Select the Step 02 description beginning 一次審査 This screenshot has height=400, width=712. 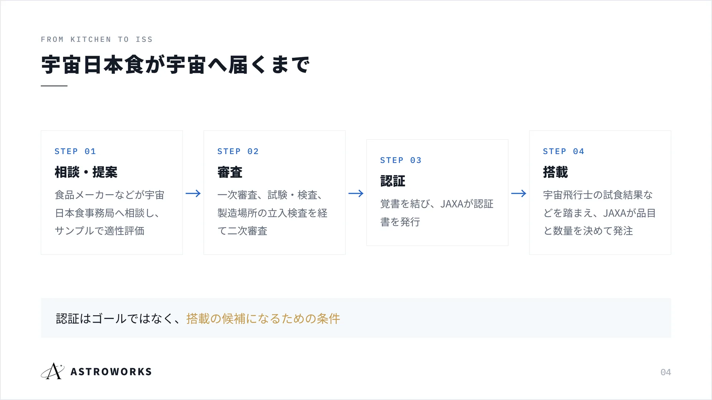pos(273,213)
